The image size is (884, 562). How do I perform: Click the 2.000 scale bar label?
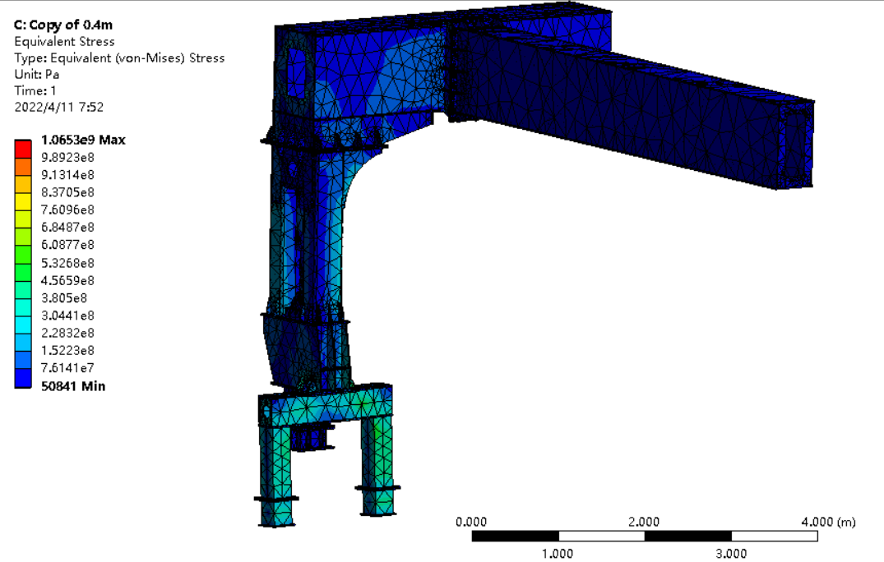tap(644, 522)
